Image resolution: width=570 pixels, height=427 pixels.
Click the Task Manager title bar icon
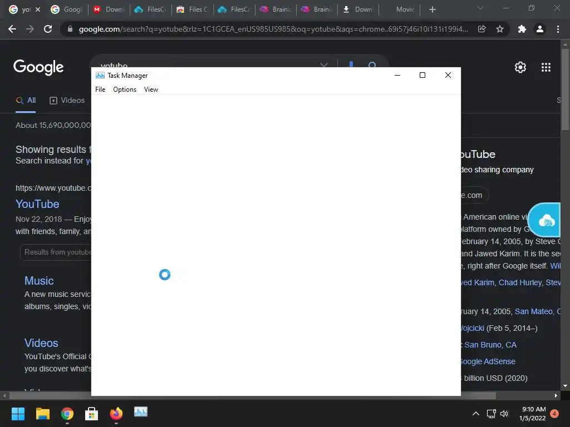pos(100,75)
